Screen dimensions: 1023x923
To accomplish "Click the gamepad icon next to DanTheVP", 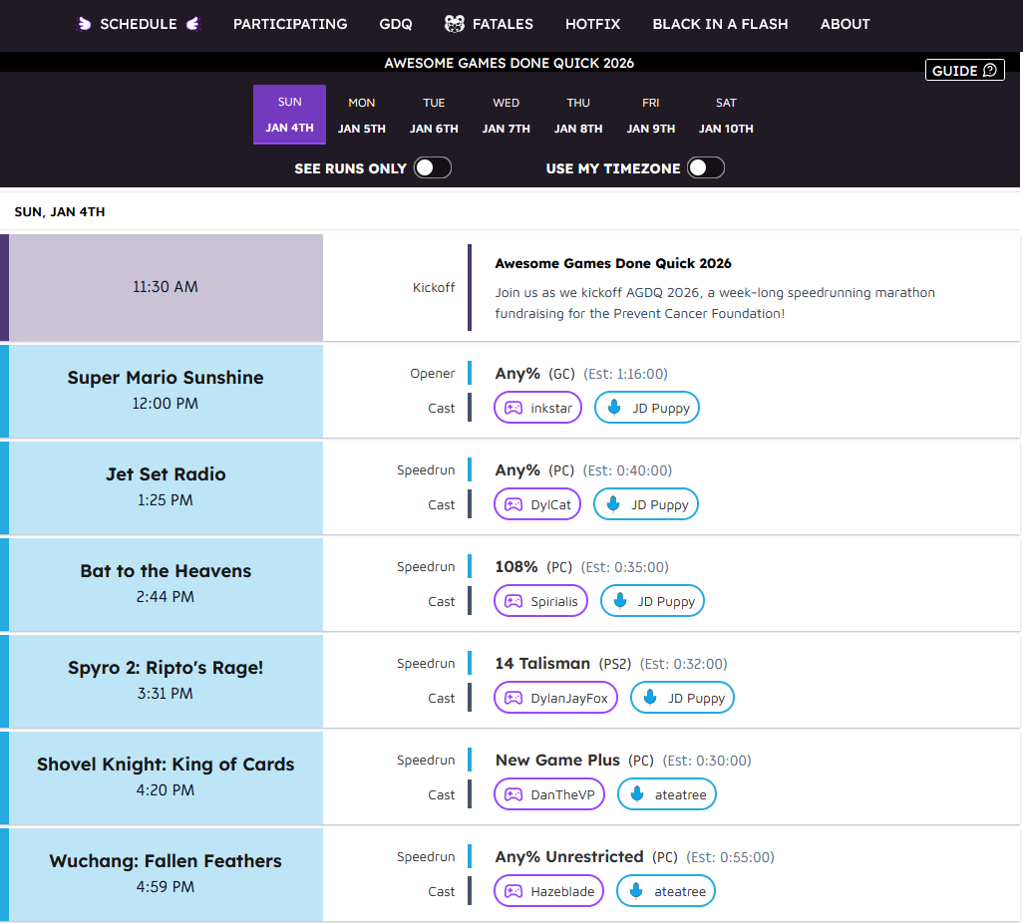I will [x=513, y=793].
